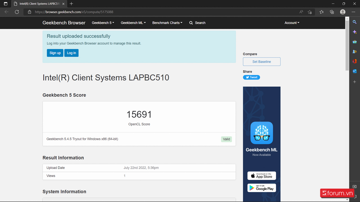Screen dimensions: 360x202
Task: Click the Log in button
Action: point(71,53)
